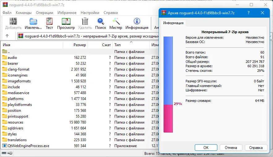Click size value 15 980 780
This screenshot has width=273, height=157.
coord(78,122)
